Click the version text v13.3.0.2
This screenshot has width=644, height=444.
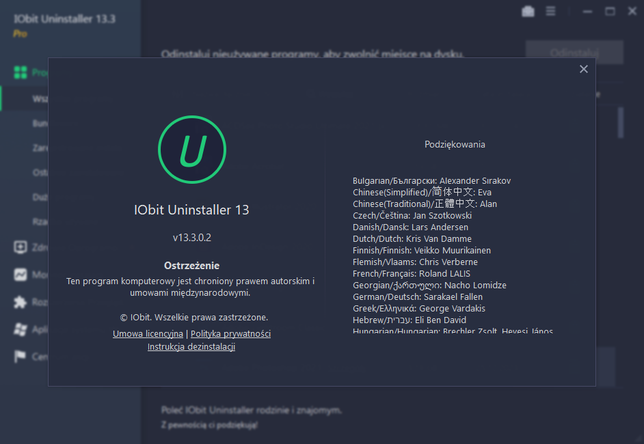pyautogui.click(x=192, y=238)
